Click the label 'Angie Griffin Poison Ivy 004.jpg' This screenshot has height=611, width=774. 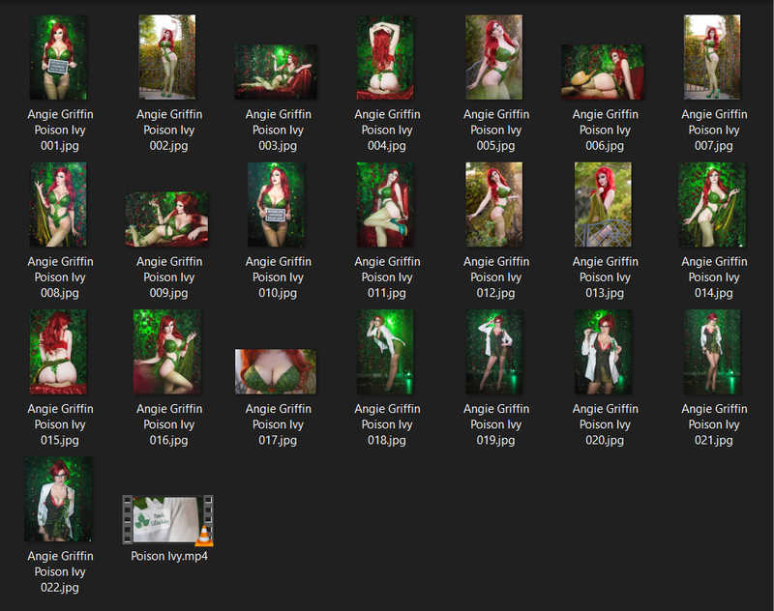click(388, 131)
